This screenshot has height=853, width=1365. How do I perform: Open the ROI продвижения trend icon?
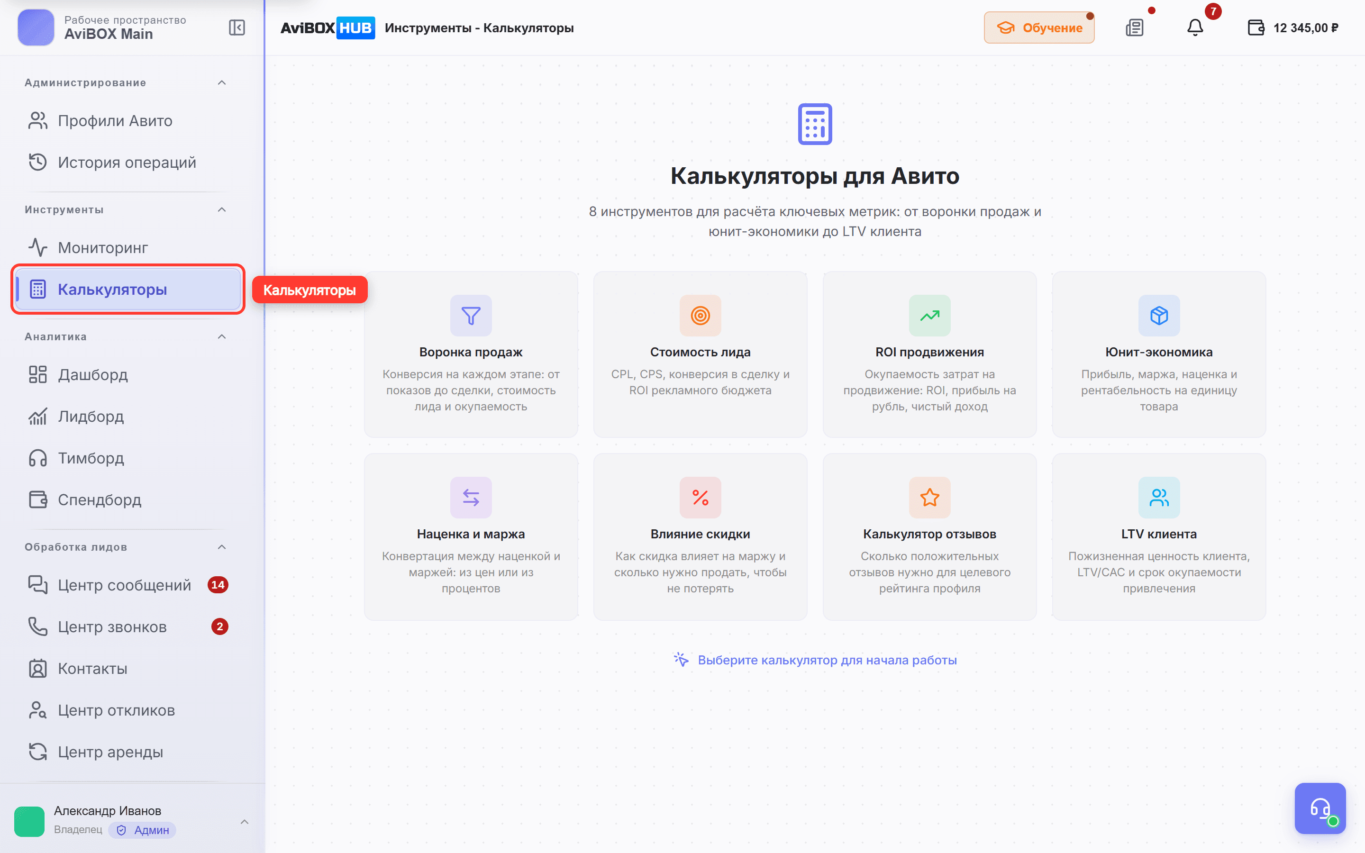tap(929, 315)
